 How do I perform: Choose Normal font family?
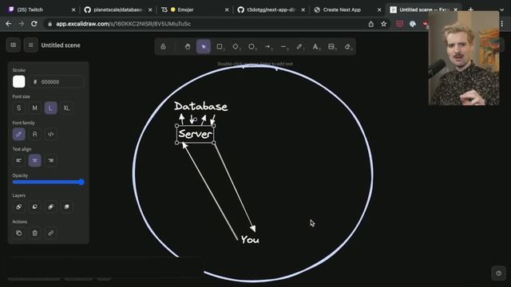[34, 134]
